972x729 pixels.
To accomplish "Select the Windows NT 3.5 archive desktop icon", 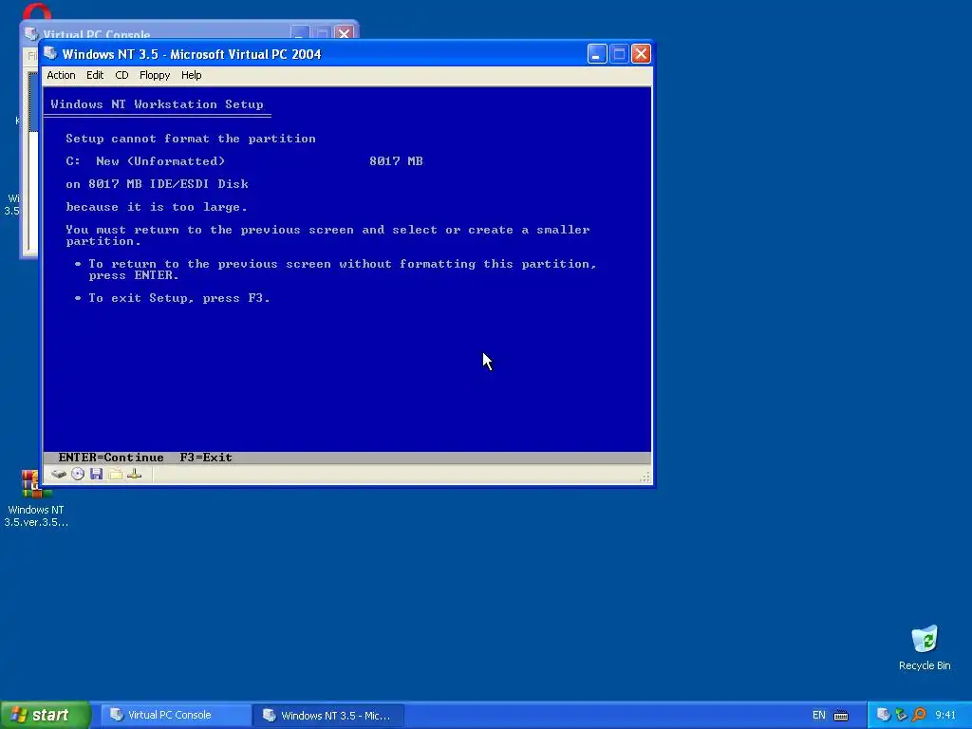I will pyautogui.click(x=36, y=498).
